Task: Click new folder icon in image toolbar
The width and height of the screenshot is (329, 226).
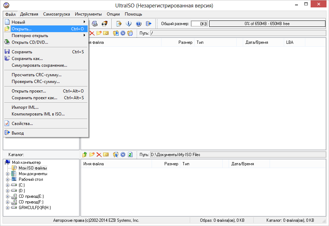Action: coord(99,33)
